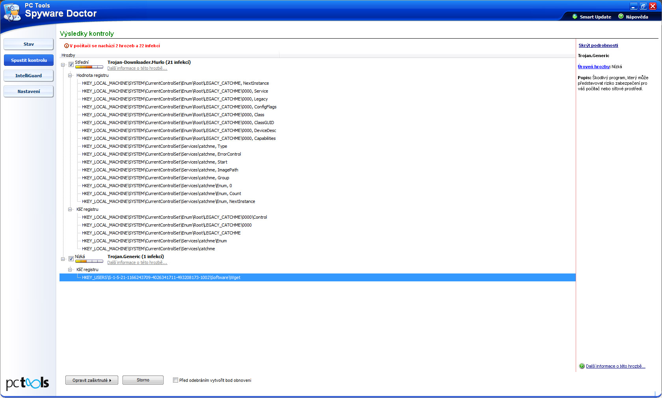Minimize the Spyware Doctor window
This screenshot has width=662, height=398.
(634, 6)
